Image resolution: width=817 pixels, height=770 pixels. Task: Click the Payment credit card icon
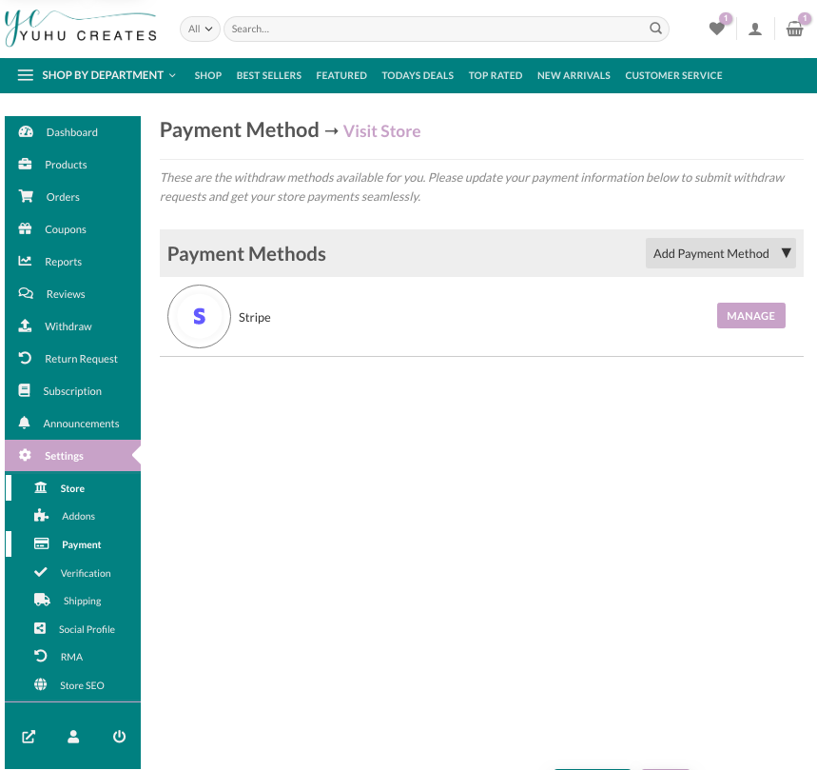coord(41,543)
